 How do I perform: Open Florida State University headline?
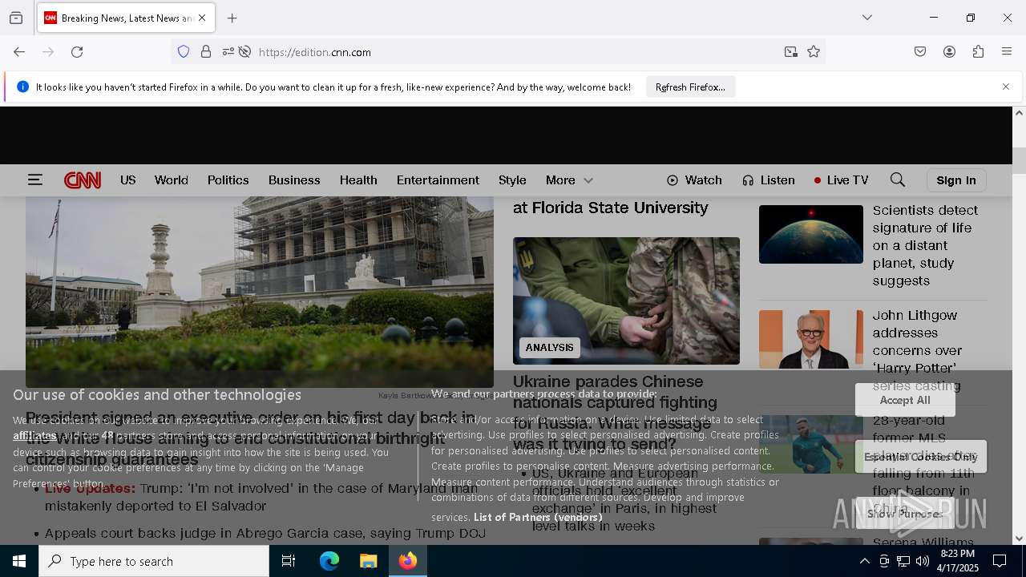[x=611, y=208]
